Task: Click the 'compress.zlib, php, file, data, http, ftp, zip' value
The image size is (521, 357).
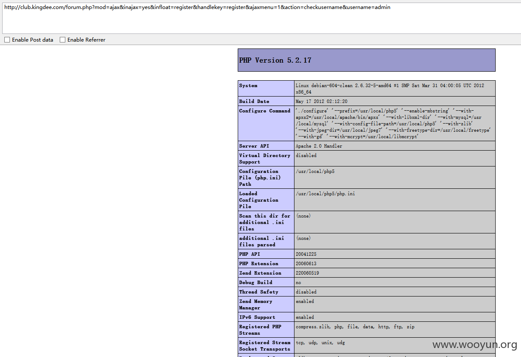Action: [355, 327]
